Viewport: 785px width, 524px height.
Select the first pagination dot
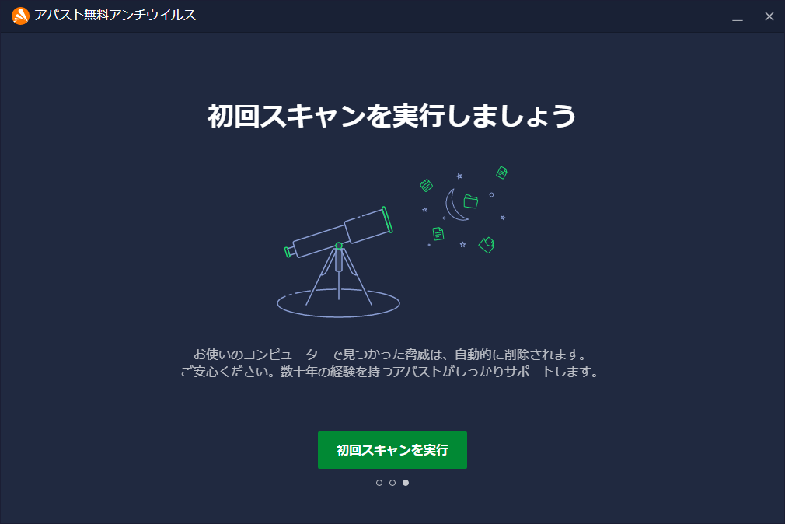tap(379, 483)
